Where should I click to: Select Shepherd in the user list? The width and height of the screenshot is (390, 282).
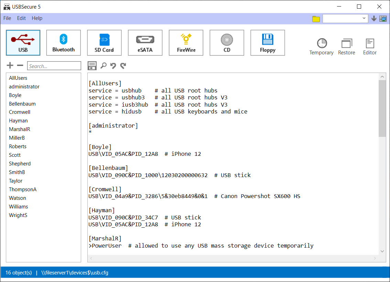point(20,164)
